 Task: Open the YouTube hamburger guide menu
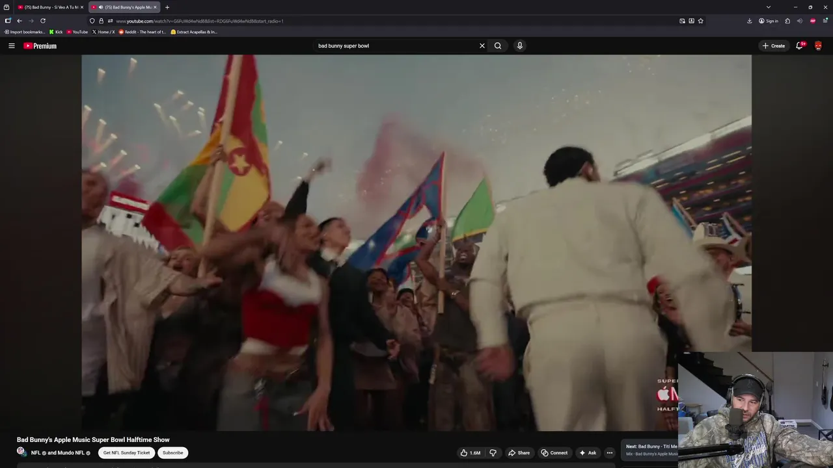coord(11,45)
